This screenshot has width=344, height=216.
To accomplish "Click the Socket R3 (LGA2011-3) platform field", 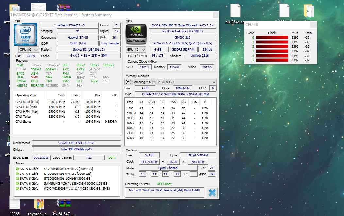I will coord(89,50).
